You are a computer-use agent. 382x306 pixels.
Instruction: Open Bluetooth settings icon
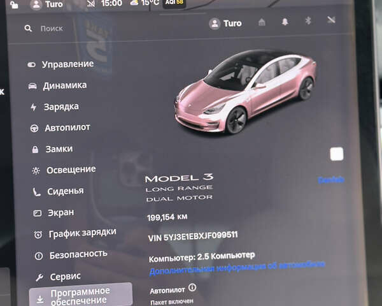point(308,21)
